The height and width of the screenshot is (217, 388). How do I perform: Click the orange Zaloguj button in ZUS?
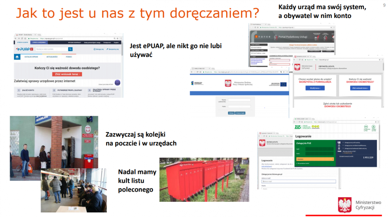pos(314,159)
